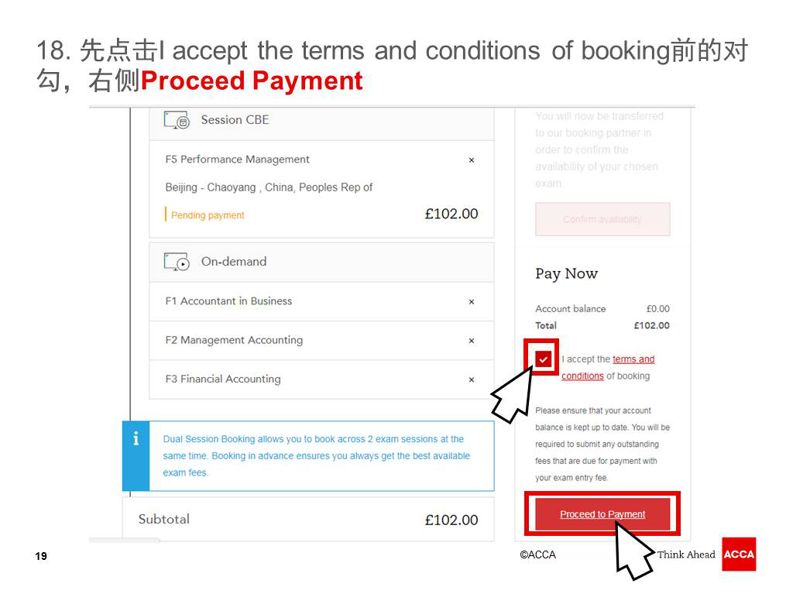This screenshot has width=786, height=594.
Task: Click the ACCA logo in the corner
Action: (x=739, y=555)
